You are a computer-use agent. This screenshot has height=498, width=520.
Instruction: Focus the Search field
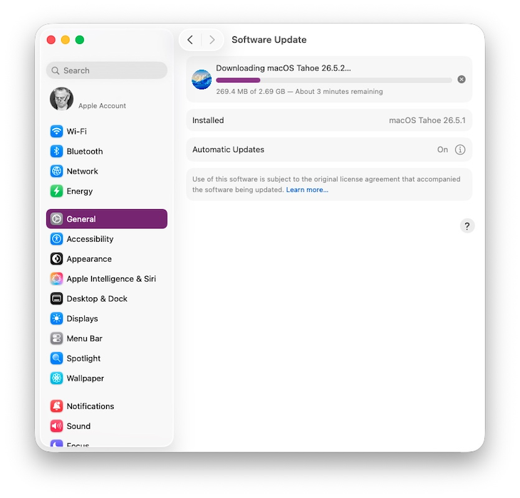107,70
